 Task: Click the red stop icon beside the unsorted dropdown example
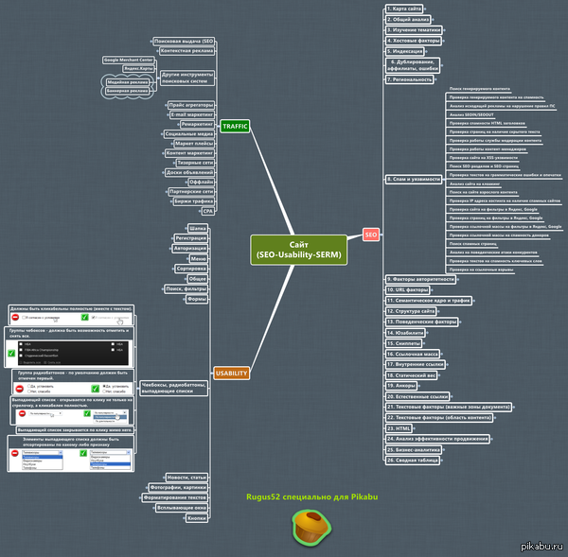(16, 453)
